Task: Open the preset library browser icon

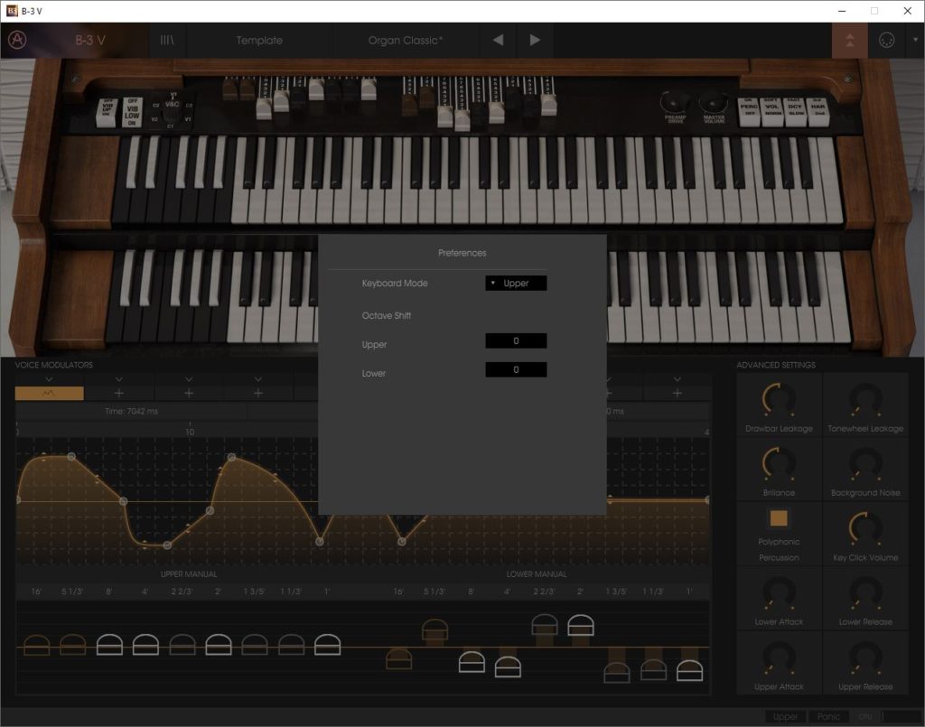Action: coord(167,40)
